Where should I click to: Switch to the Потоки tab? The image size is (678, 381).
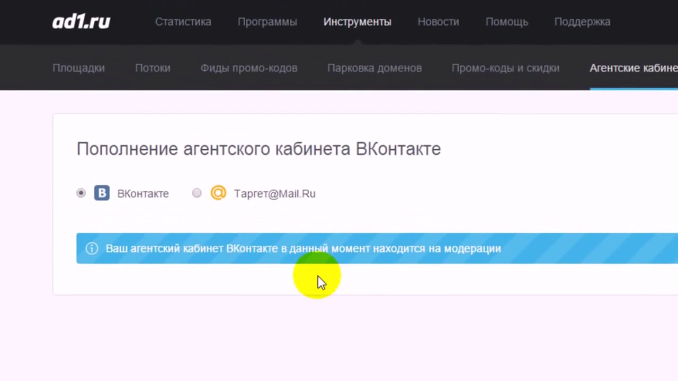pos(153,68)
